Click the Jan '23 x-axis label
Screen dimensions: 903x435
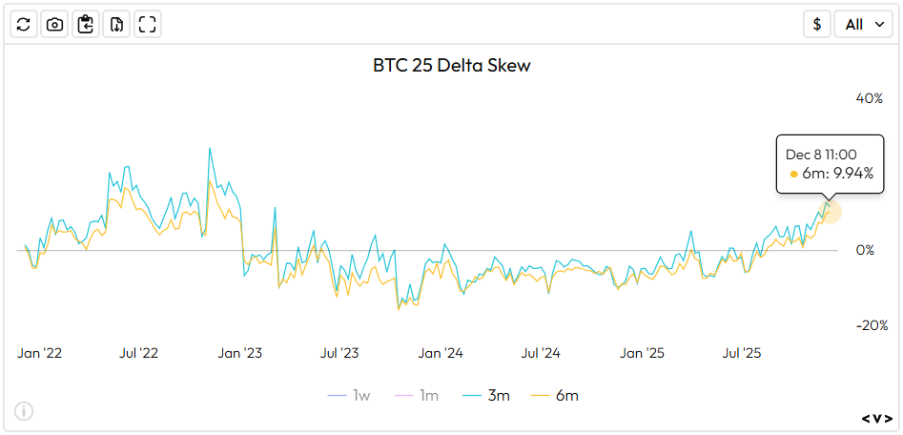tap(239, 353)
